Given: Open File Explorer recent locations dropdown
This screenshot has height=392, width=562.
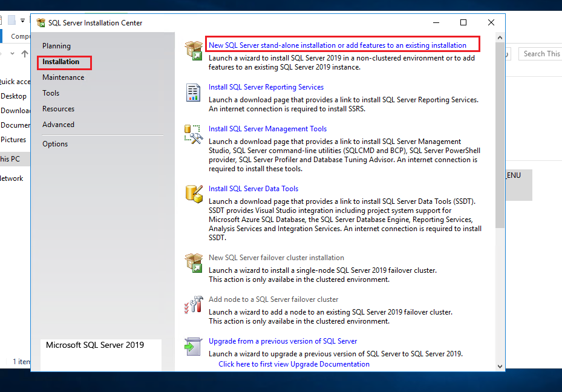Looking at the screenshot, I should coord(13,53).
